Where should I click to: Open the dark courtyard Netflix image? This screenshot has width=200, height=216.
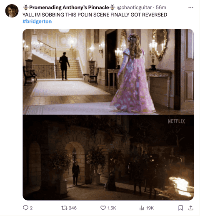point(108,158)
